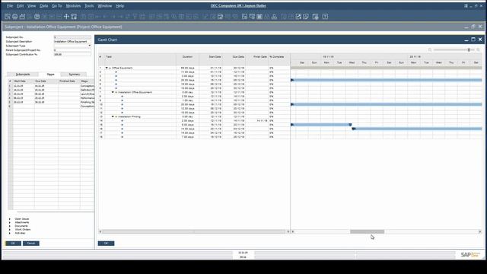Click the Fax toolbar icon

click(x=37, y=17)
